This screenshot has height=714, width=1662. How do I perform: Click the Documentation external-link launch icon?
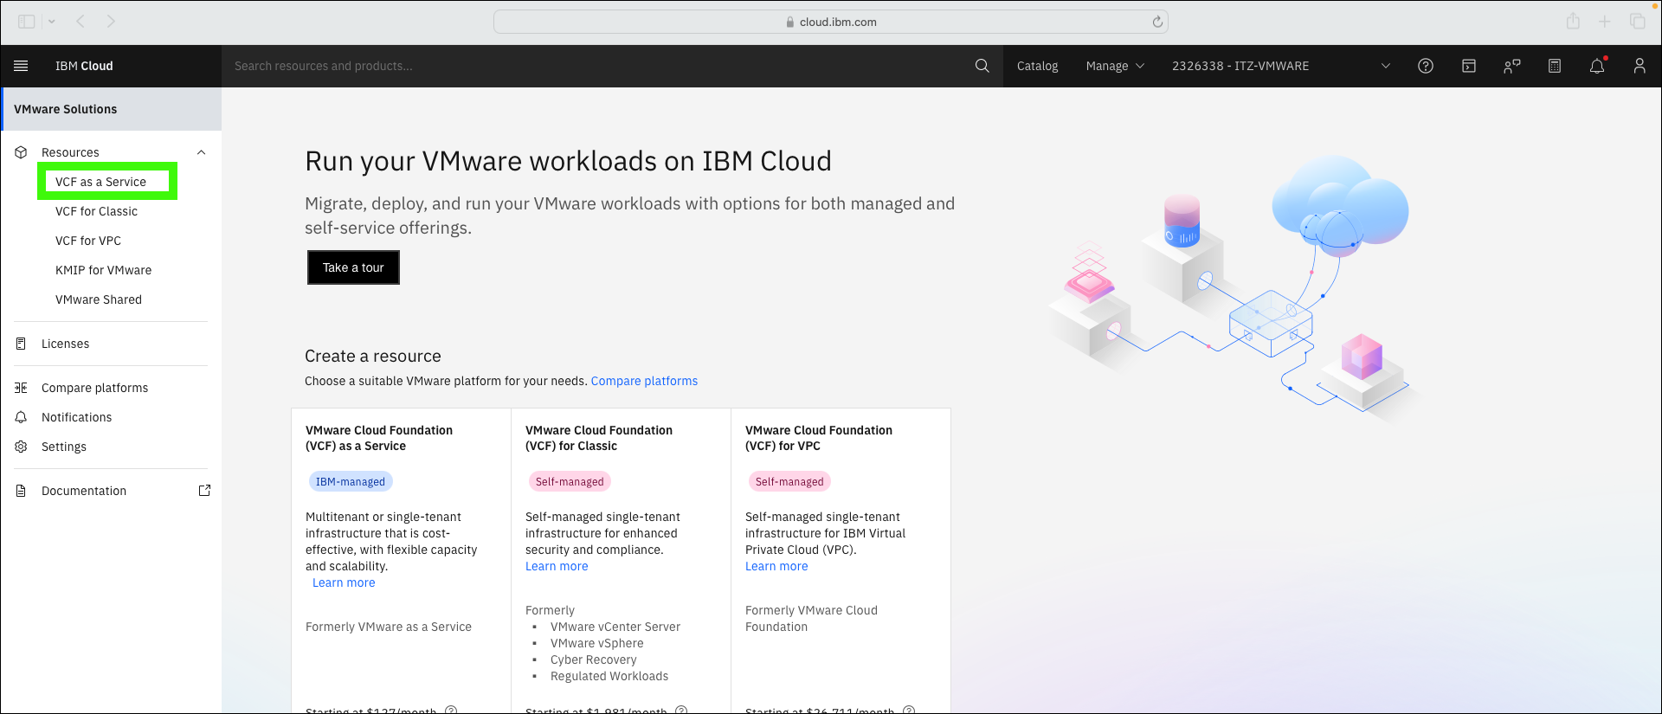coord(204,491)
